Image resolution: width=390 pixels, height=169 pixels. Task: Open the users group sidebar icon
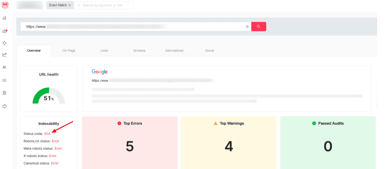point(4,67)
